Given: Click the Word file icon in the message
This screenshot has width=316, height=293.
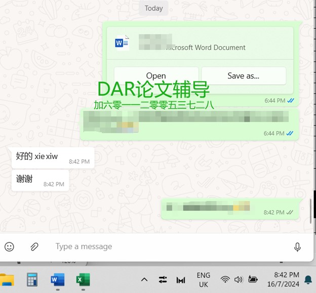Looking at the screenshot, I should point(122,43).
